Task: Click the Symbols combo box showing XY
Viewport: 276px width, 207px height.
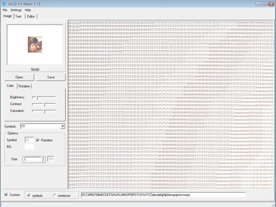Action: click(42, 126)
